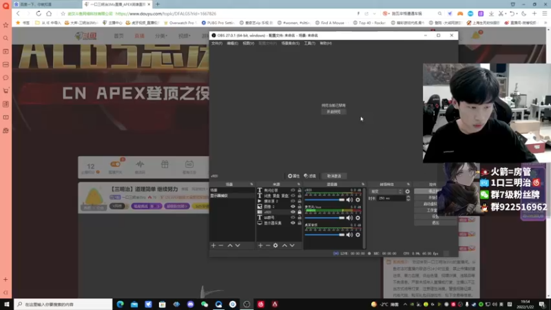Open the properties button above the source list

pos(293,176)
